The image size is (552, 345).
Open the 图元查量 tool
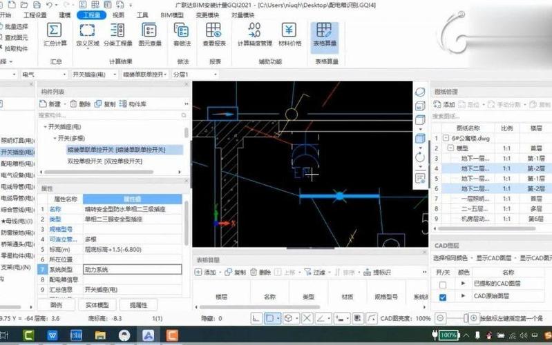pos(149,30)
